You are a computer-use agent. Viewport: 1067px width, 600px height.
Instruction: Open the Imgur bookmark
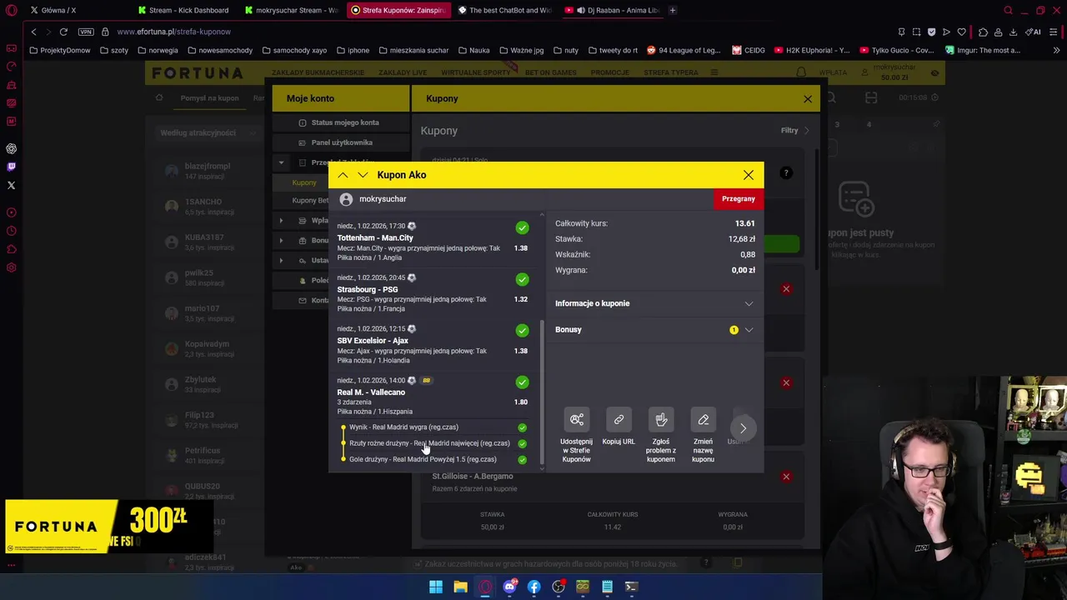coord(982,50)
